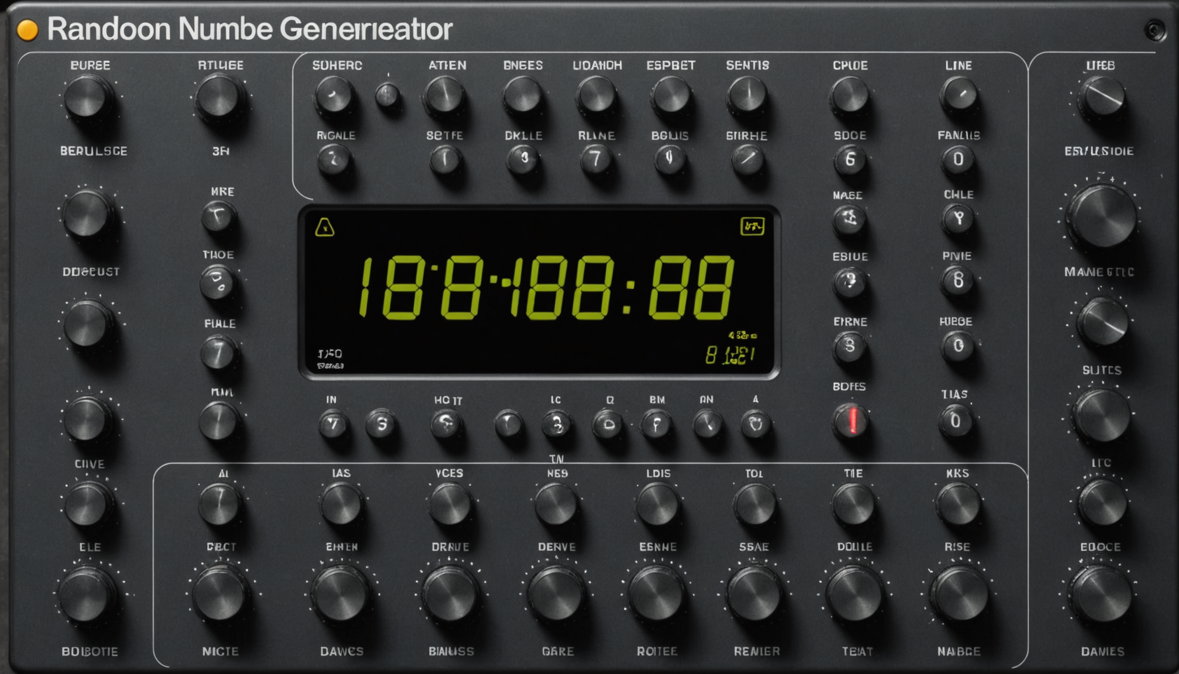1179x674 pixels.
Task: Click the CPLOE knob
Action: (x=849, y=95)
